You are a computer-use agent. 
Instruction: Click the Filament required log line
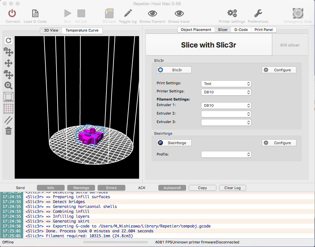tap(157, 236)
